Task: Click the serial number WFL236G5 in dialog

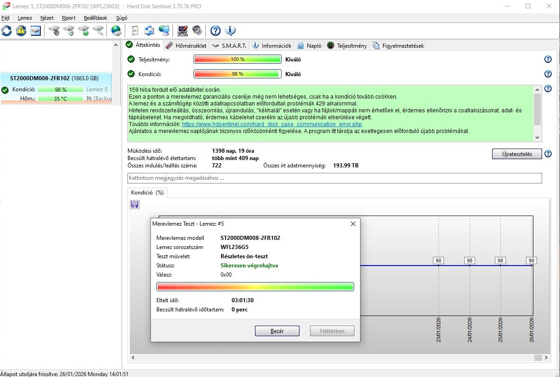Action: click(234, 247)
